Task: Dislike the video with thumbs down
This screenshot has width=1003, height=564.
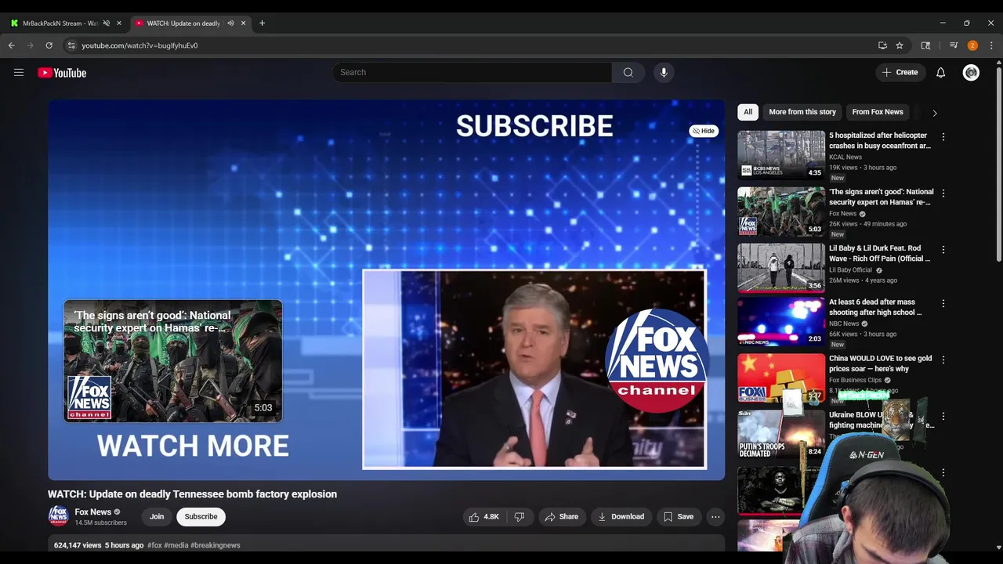Action: pos(520,517)
